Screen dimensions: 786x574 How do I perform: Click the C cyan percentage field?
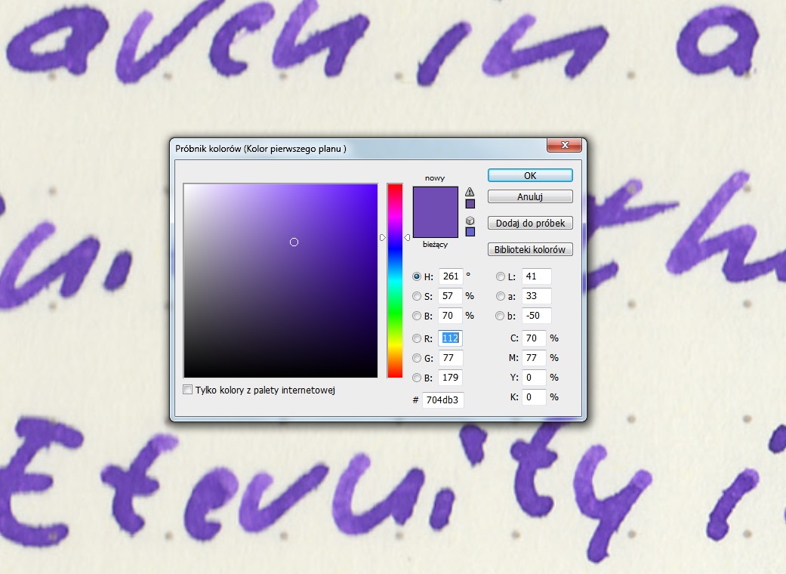(533, 338)
